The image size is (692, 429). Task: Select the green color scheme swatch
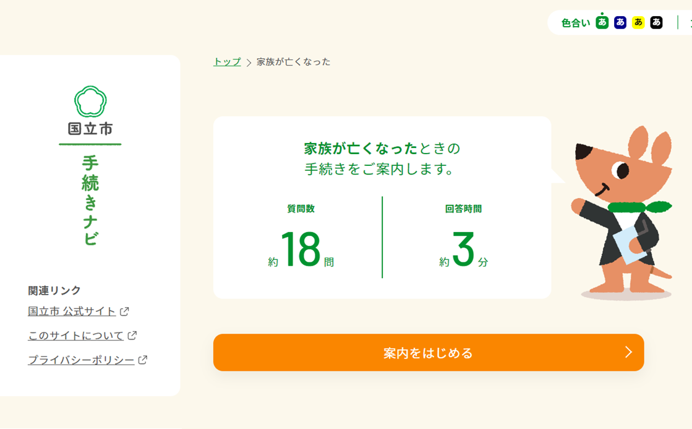pyautogui.click(x=602, y=23)
